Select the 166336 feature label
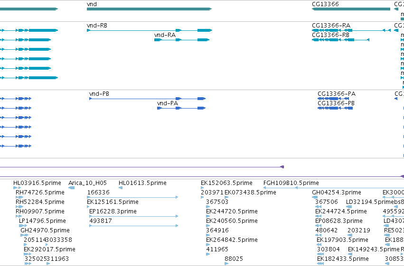 pos(98,193)
